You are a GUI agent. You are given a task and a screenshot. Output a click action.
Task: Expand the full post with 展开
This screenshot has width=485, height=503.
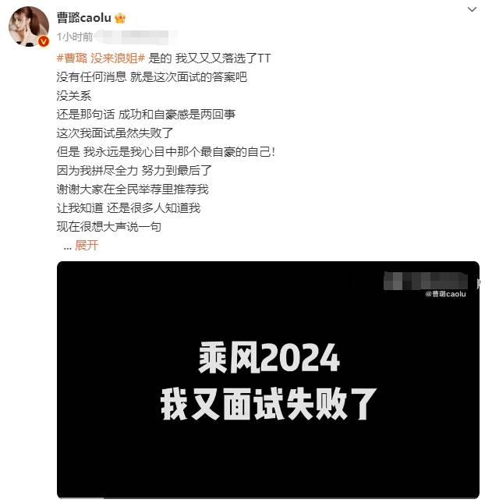pos(87,246)
